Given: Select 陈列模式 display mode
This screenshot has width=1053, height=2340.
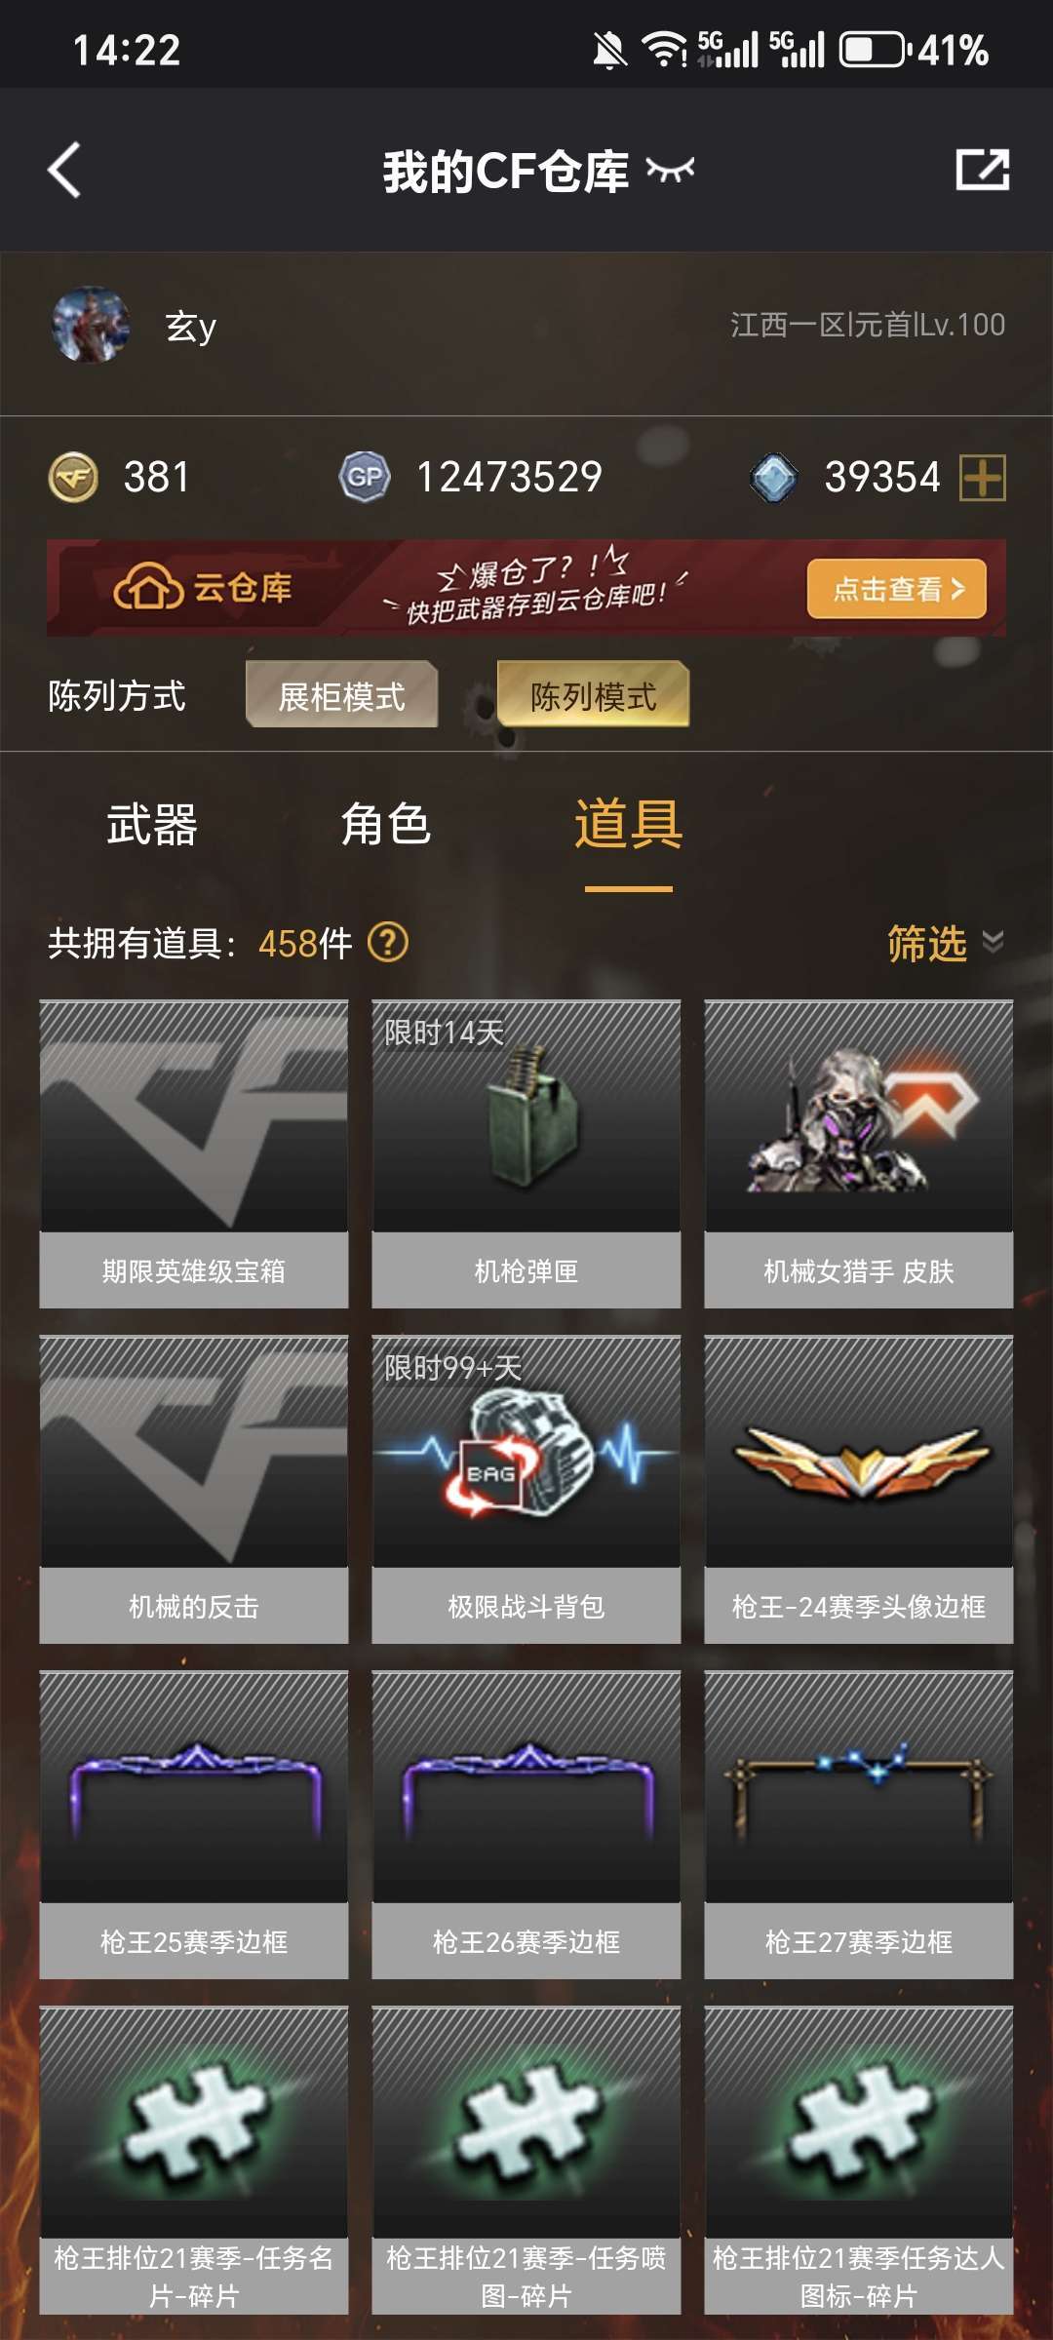Looking at the screenshot, I should pyautogui.click(x=593, y=695).
